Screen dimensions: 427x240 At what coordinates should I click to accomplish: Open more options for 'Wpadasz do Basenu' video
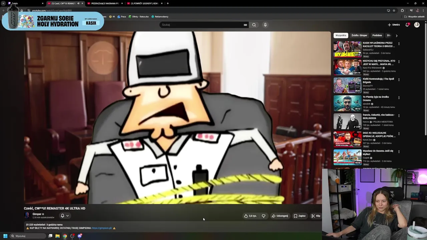click(x=399, y=152)
